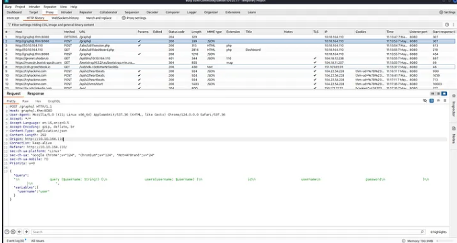
Task: Open the Project menu
Action: click(x=20, y=7)
